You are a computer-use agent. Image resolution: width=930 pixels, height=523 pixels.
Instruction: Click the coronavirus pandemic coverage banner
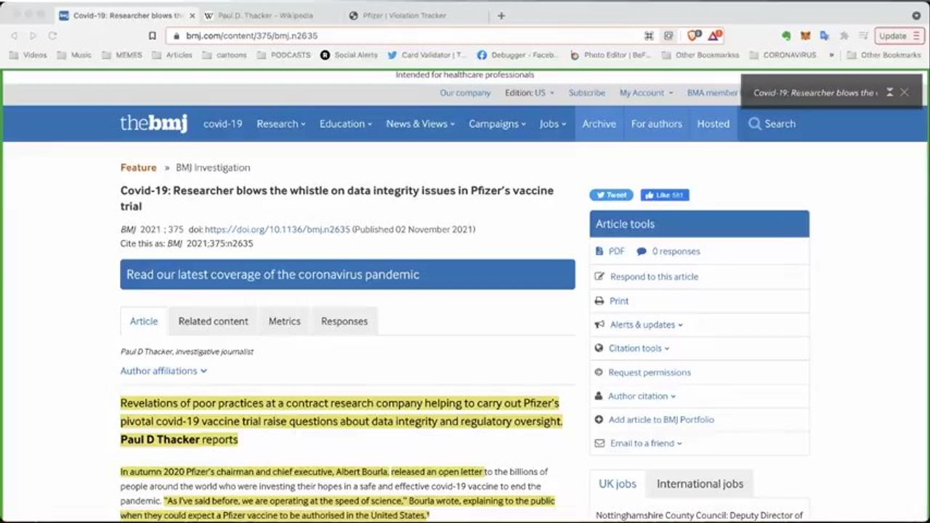[347, 275]
